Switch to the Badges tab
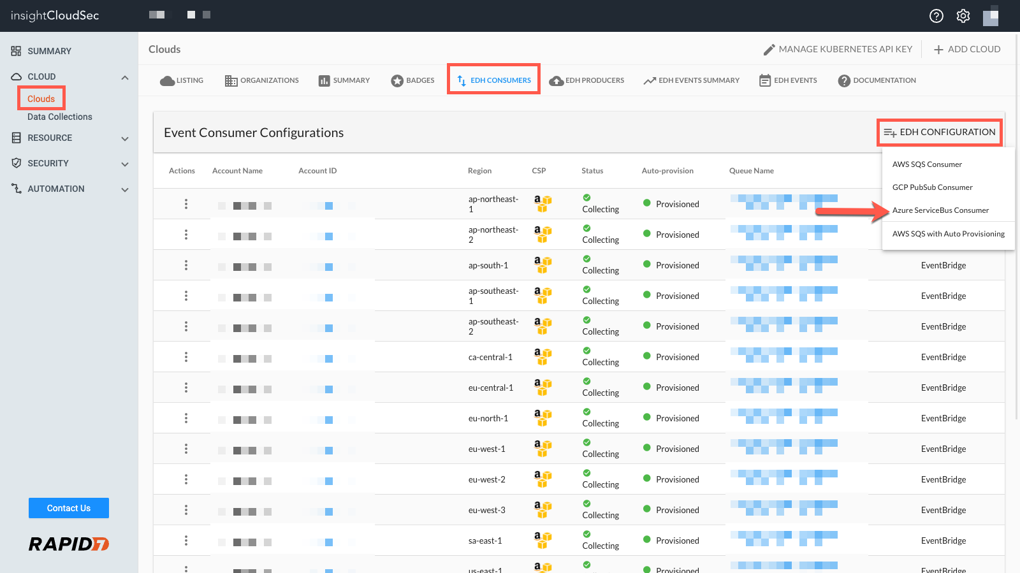The width and height of the screenshot is (1020, 573). click(412, 80)
